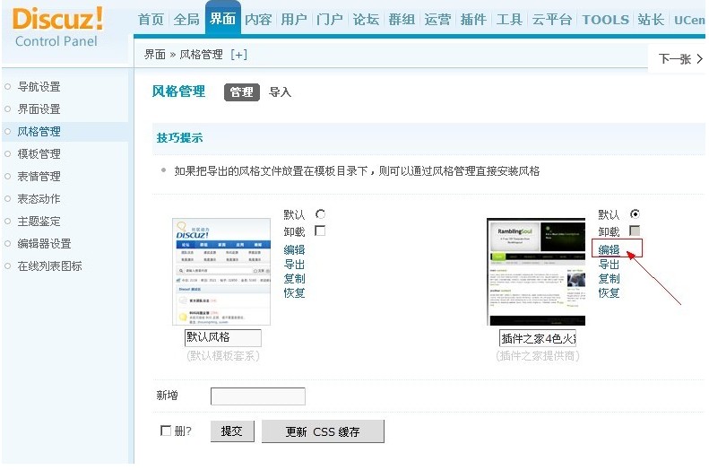Click the Discuz! Control Panel logo
709x470 pixels.
[x=57, y=27]
